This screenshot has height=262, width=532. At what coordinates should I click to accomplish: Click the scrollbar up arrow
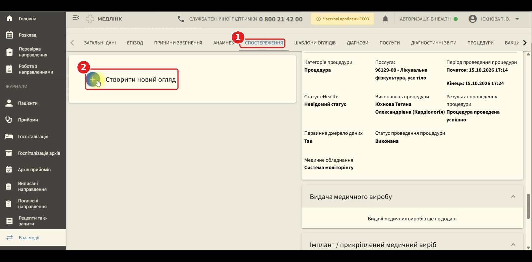tap(528, 54)
